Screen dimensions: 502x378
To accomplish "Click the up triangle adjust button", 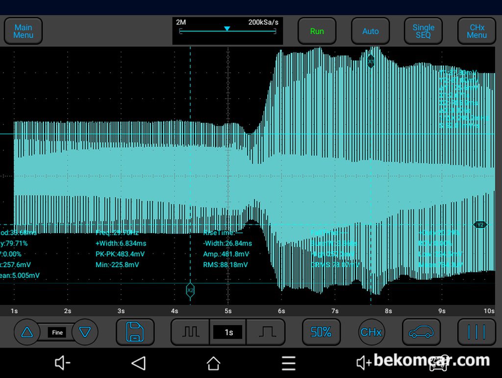I will pyautogui.click(x=27, y=332).
